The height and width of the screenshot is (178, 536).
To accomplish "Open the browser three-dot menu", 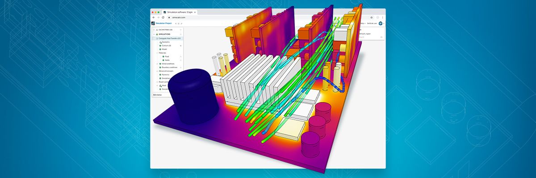I will 382,17.
